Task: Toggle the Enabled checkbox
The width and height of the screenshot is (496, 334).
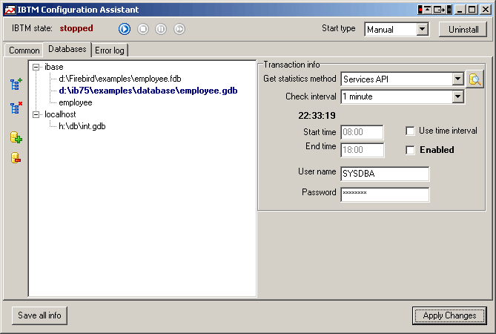Action: pyautogui.click(x=410, y=150)
